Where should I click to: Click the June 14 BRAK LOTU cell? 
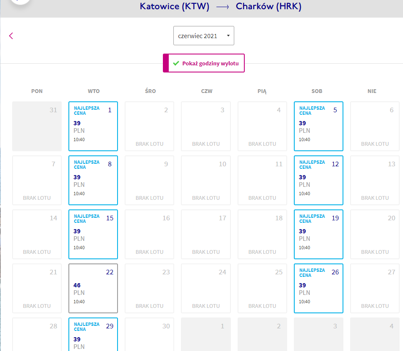point(37,234)
